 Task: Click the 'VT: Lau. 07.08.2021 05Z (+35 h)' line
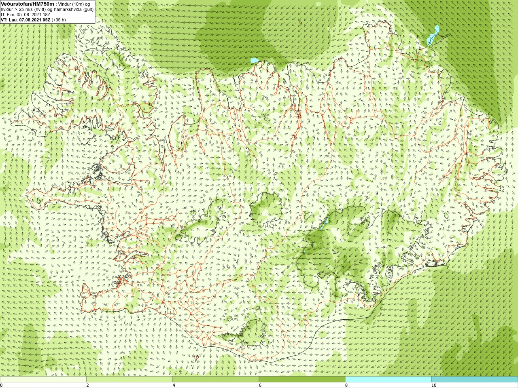pyautogui.click(x=33, y=20)
